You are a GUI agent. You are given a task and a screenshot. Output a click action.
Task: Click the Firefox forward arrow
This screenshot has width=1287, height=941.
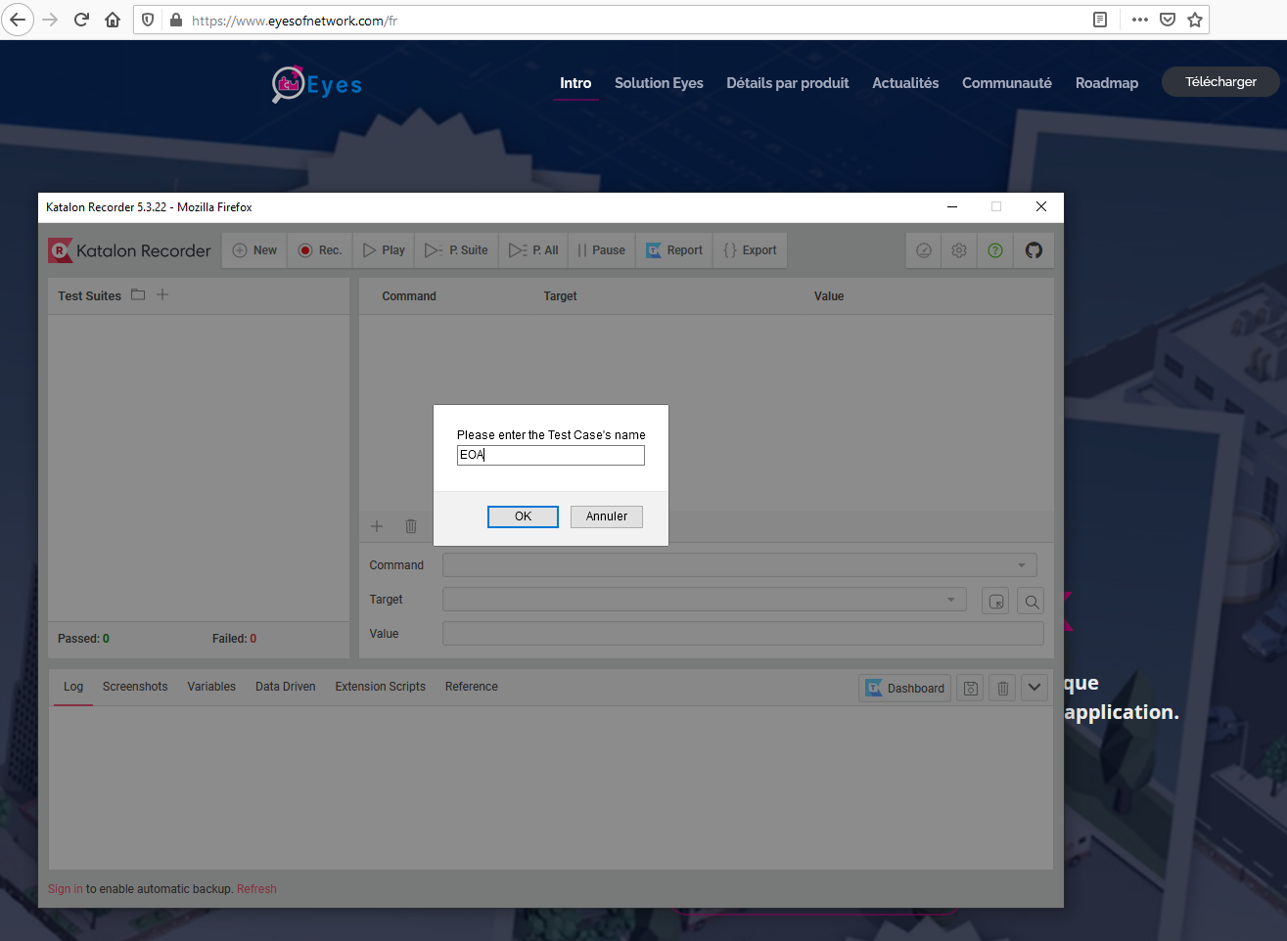[51, 20]
